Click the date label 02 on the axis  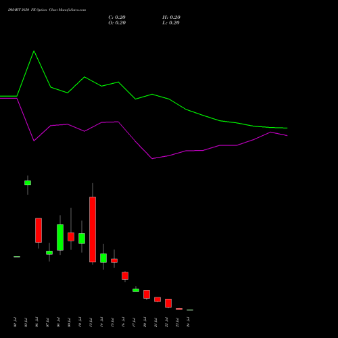(15, 322)
